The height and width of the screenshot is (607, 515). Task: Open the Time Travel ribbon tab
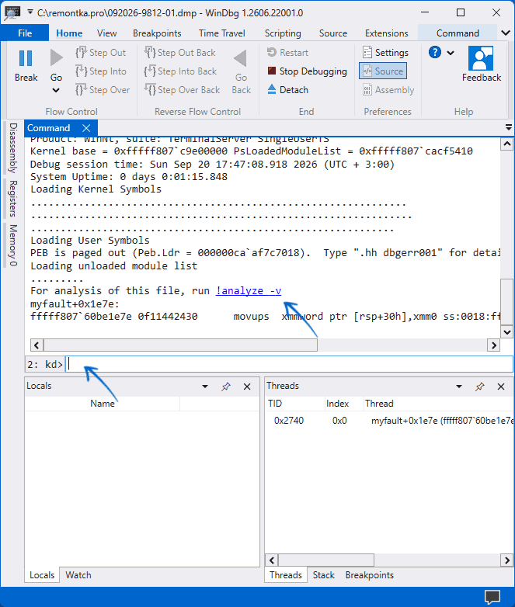click(x=221, y=33)
